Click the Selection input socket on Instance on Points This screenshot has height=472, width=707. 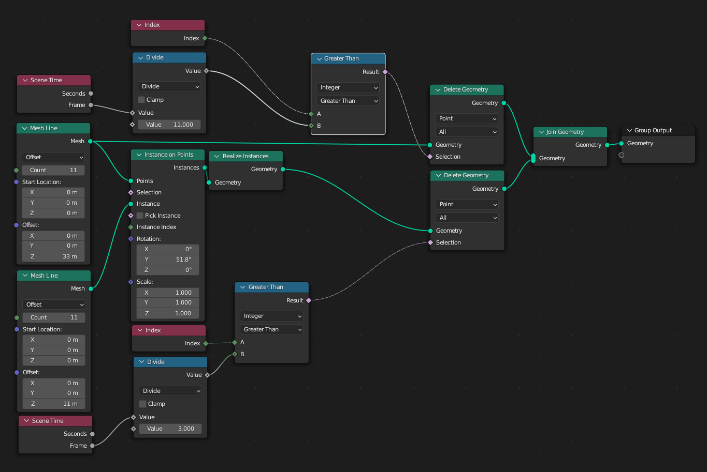tap(131, 192)
